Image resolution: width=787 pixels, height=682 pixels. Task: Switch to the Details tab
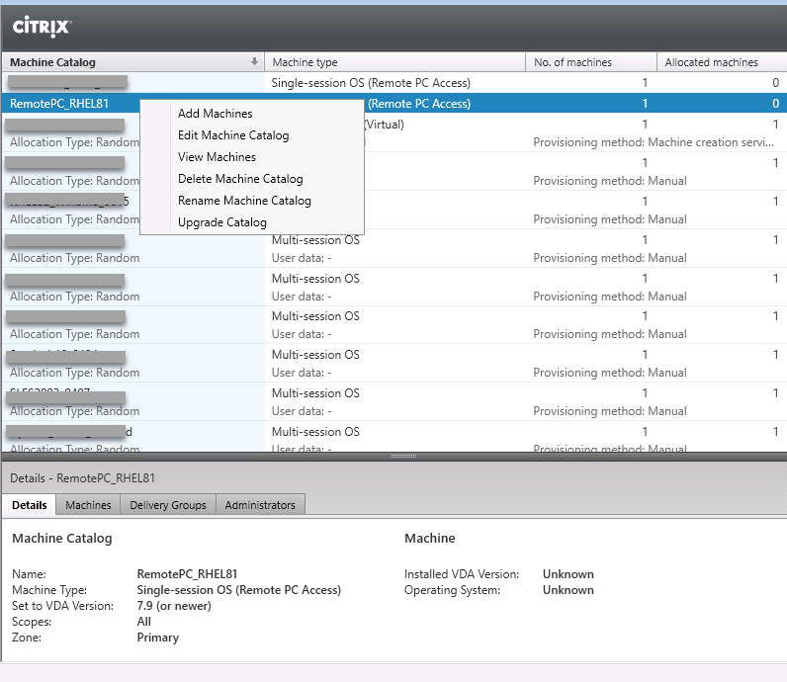tap(30, 505)
